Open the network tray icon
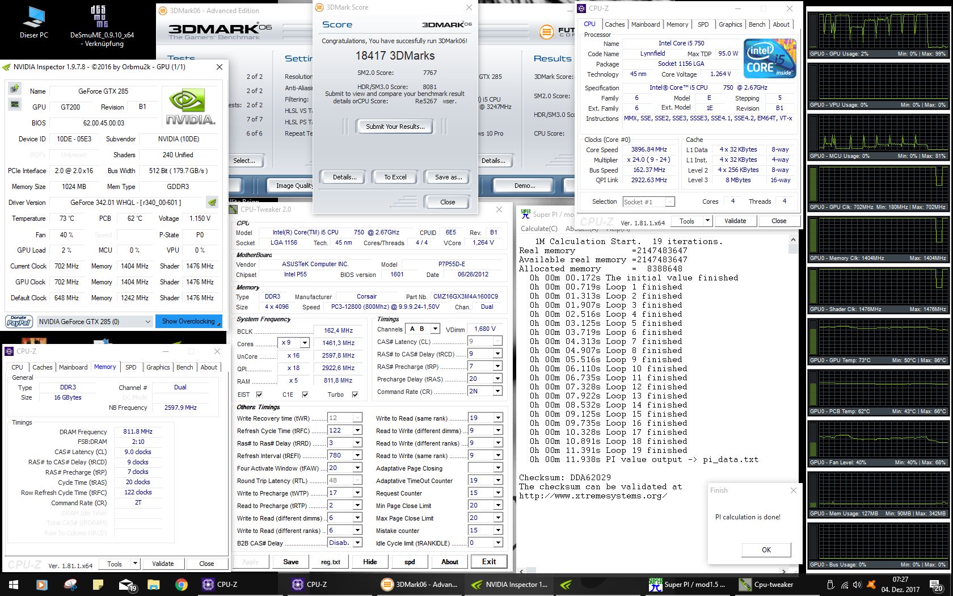Viewport: 953px width, 596px height. (844, 585)
